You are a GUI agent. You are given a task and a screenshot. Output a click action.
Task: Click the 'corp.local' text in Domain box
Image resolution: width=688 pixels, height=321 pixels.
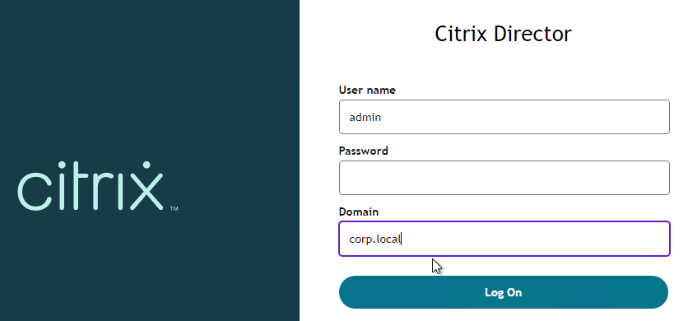pyautogui.click(x=375, y=240)
